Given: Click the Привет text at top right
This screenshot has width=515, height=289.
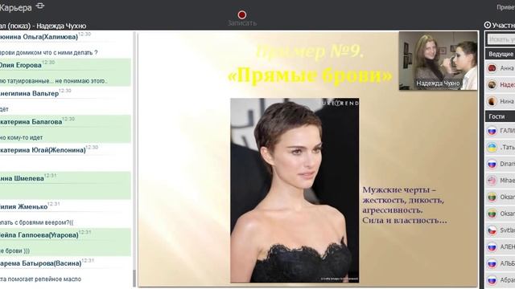Looking at the screenshot, I should 506,7.
